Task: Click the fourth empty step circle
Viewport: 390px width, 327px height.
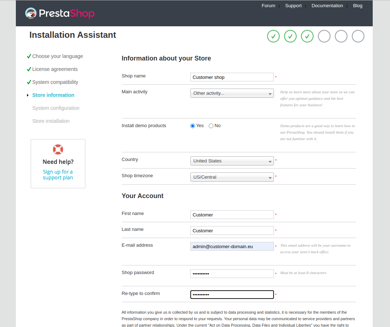Action: point(324,36)
